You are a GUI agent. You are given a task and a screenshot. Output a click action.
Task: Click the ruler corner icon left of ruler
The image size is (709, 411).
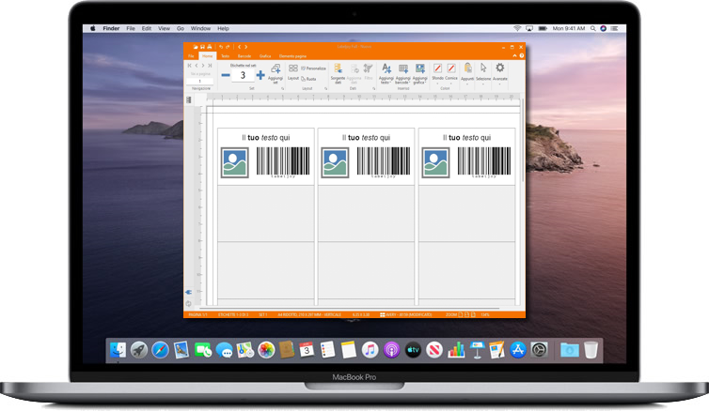click(189, 99)
